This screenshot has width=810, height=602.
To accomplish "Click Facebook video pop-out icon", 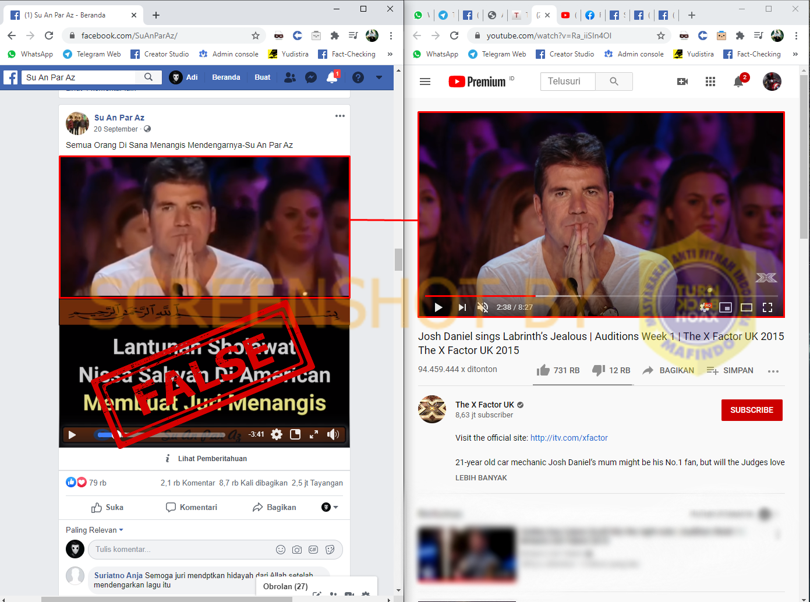I will (x=295, y=434).
